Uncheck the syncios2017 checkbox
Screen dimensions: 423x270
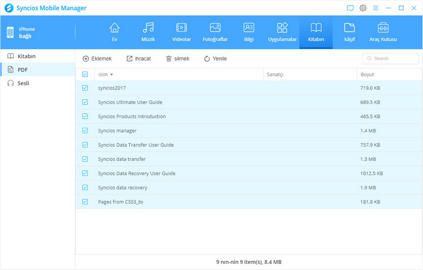point(85,88)
